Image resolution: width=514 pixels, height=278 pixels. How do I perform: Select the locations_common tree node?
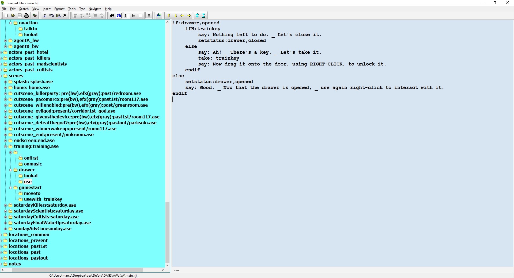pos(29,234)
